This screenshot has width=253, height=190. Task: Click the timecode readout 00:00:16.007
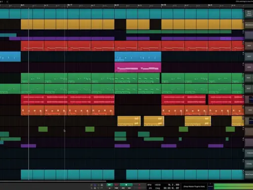171,188
